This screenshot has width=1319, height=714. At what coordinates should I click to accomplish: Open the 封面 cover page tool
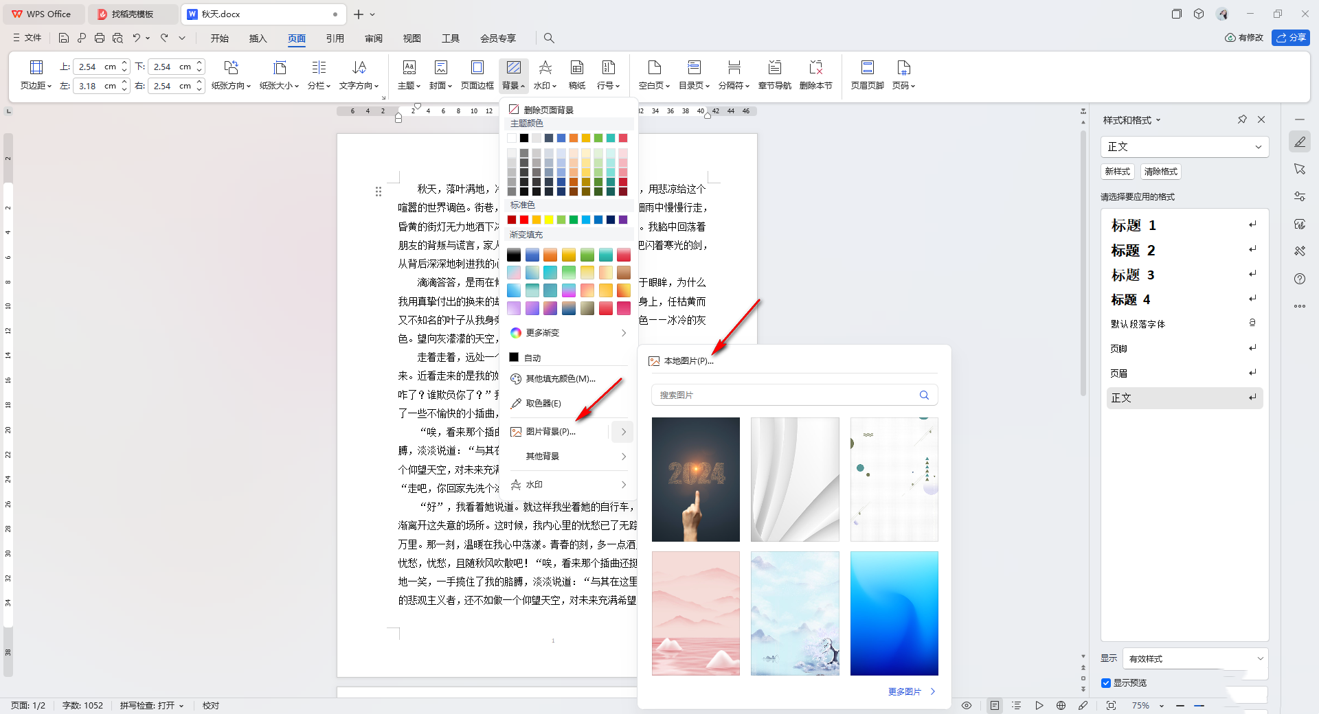(x=440, y=75)
